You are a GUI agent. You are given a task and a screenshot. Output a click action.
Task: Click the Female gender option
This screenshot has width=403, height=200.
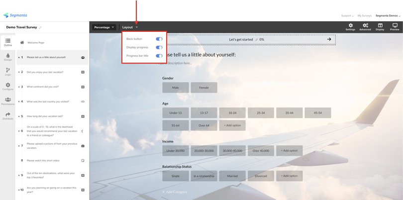pos(204,88)
